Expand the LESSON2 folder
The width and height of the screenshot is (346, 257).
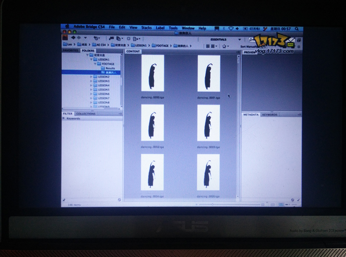click(91, 77)
